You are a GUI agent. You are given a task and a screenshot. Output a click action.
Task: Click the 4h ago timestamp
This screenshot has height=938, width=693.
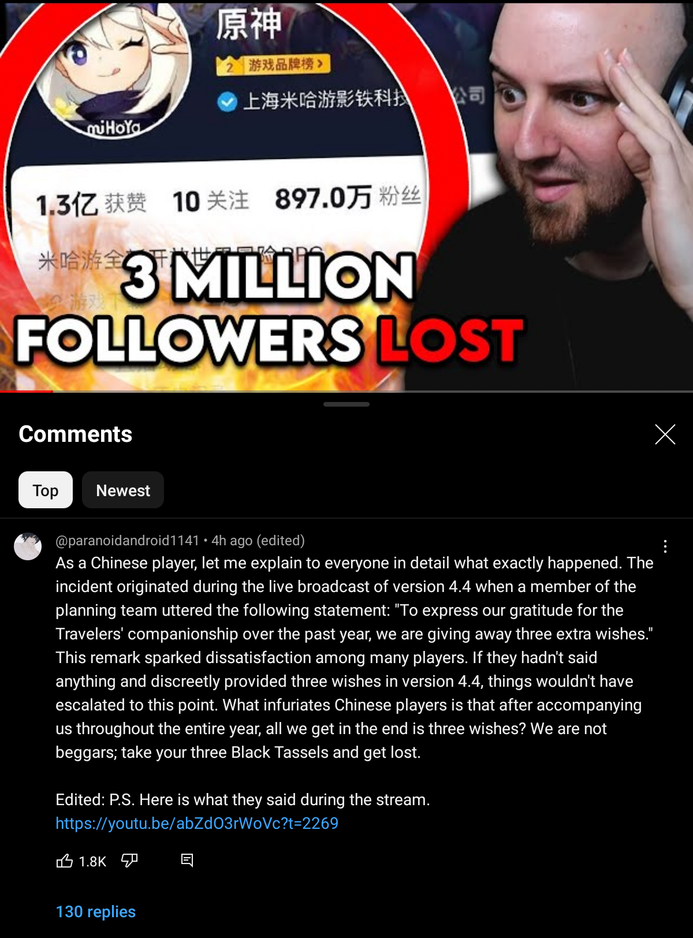tap(232, 541)
